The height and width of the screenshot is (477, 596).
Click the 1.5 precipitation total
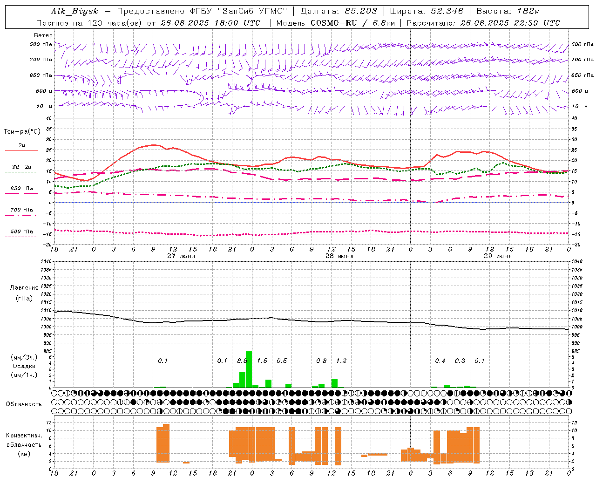(262, 361)
